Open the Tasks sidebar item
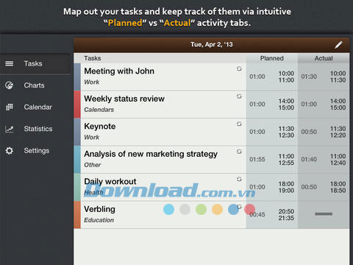The image size is (353, 265). point(35,64)
